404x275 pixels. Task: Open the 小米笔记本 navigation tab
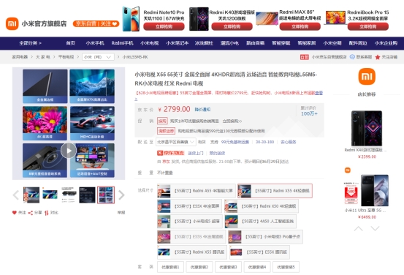[178, 43]
